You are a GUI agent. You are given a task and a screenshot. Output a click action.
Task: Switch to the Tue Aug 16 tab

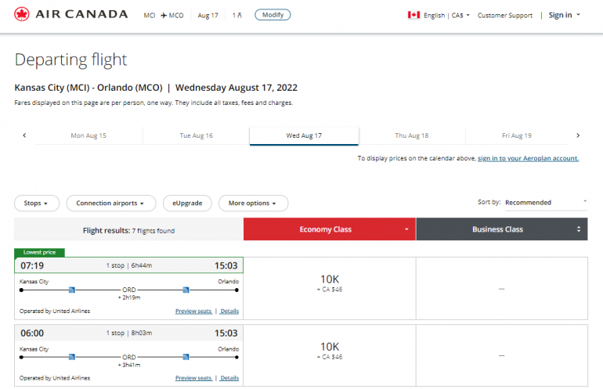(196, 135)
